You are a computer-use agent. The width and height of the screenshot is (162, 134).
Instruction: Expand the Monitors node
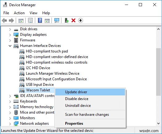coord(10,118)
